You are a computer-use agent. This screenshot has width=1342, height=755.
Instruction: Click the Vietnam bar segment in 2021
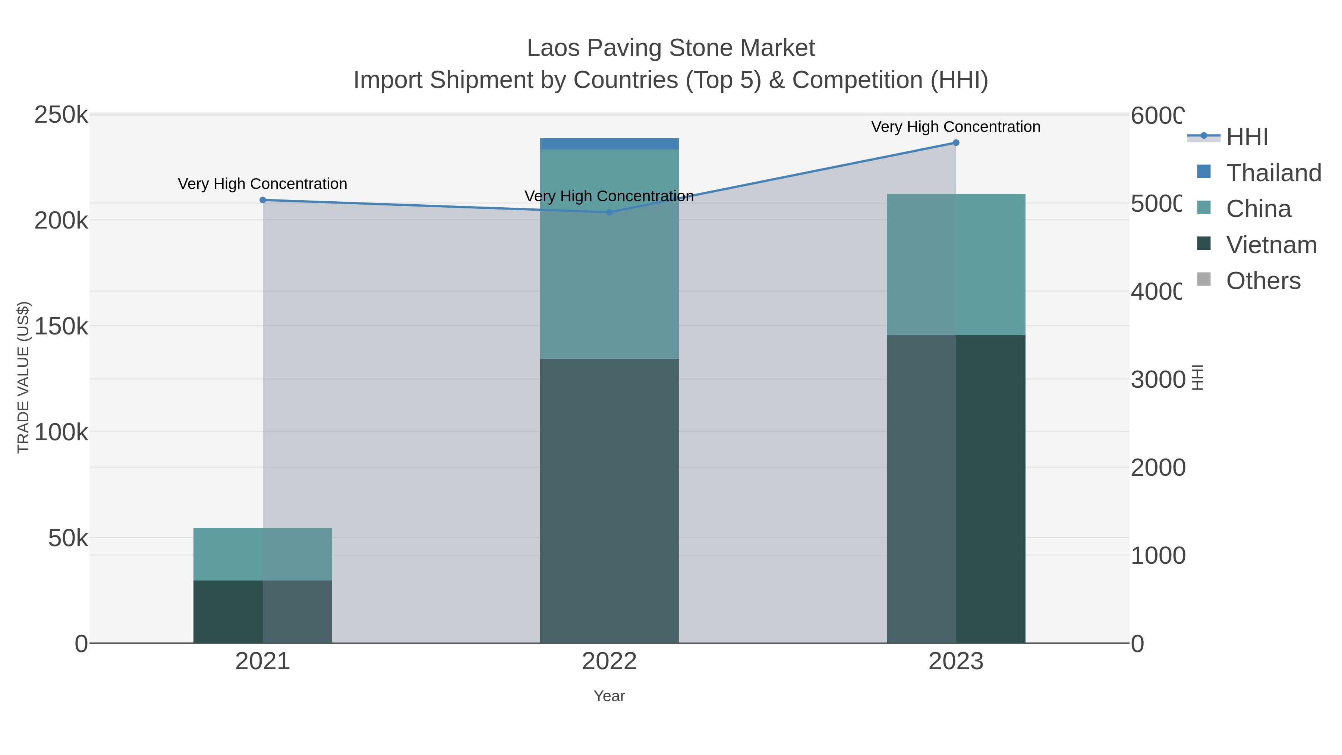(262, 612)
